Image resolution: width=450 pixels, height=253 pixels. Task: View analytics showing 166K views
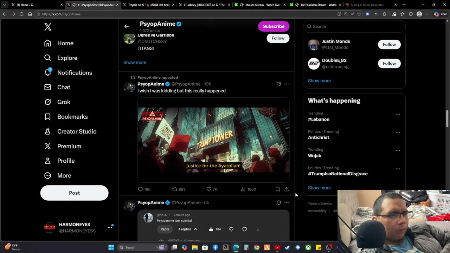[x=249, y=189]
